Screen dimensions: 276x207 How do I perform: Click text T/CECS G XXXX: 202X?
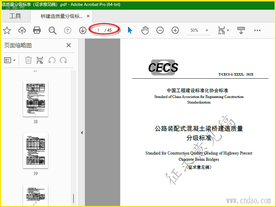tap(236, 75)
